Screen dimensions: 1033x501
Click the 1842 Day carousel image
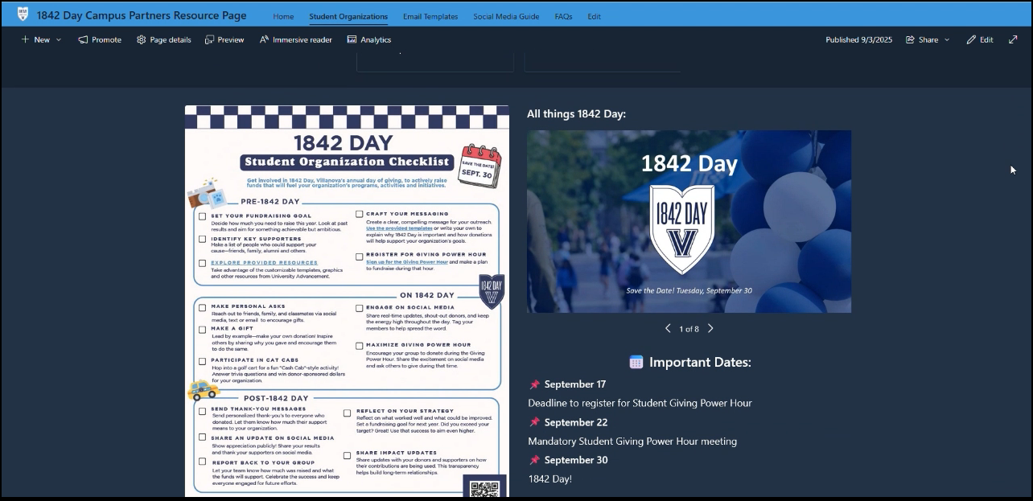click(689, 221)
